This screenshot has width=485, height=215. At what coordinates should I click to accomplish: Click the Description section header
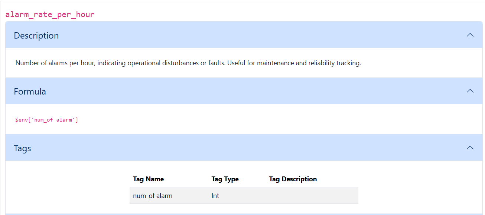(x=36, y=35)
